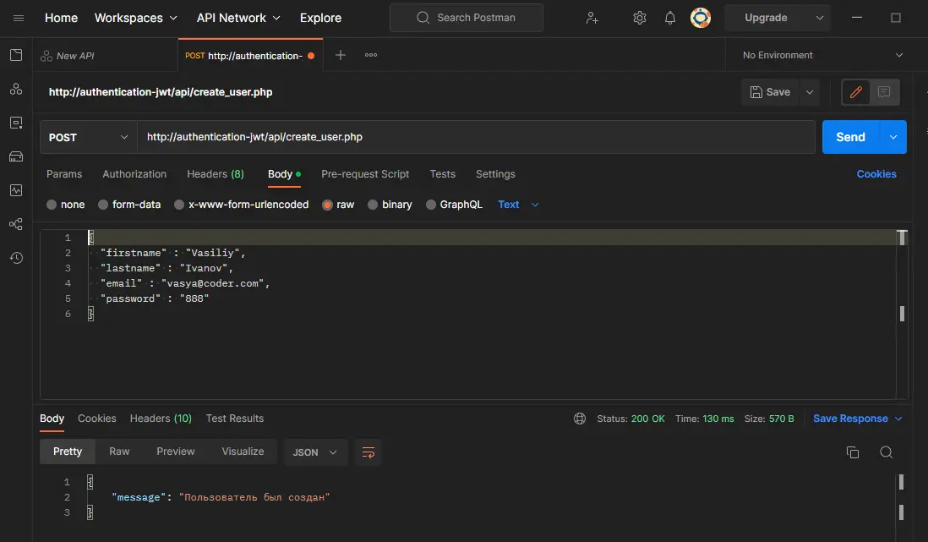Click the Cookies link

pyautogui.click(x=876, y=174)
